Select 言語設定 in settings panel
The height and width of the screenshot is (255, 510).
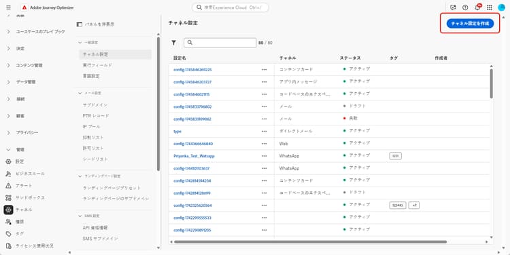point(91,76)
